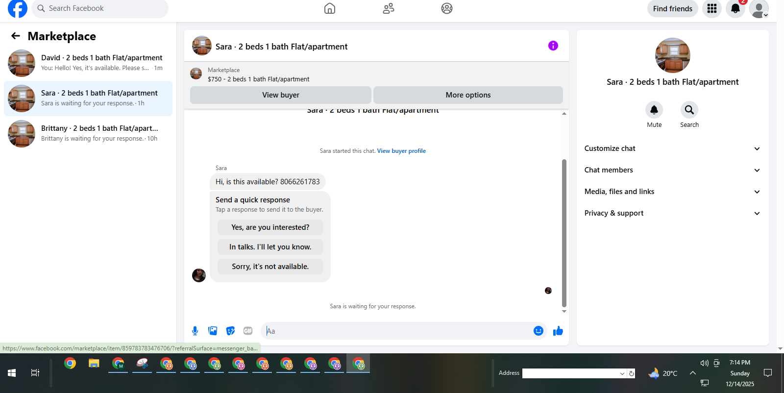Screen dimensions: 784x393
Task: Expand the Privacy & support section
Action: [x=672, y=213]
